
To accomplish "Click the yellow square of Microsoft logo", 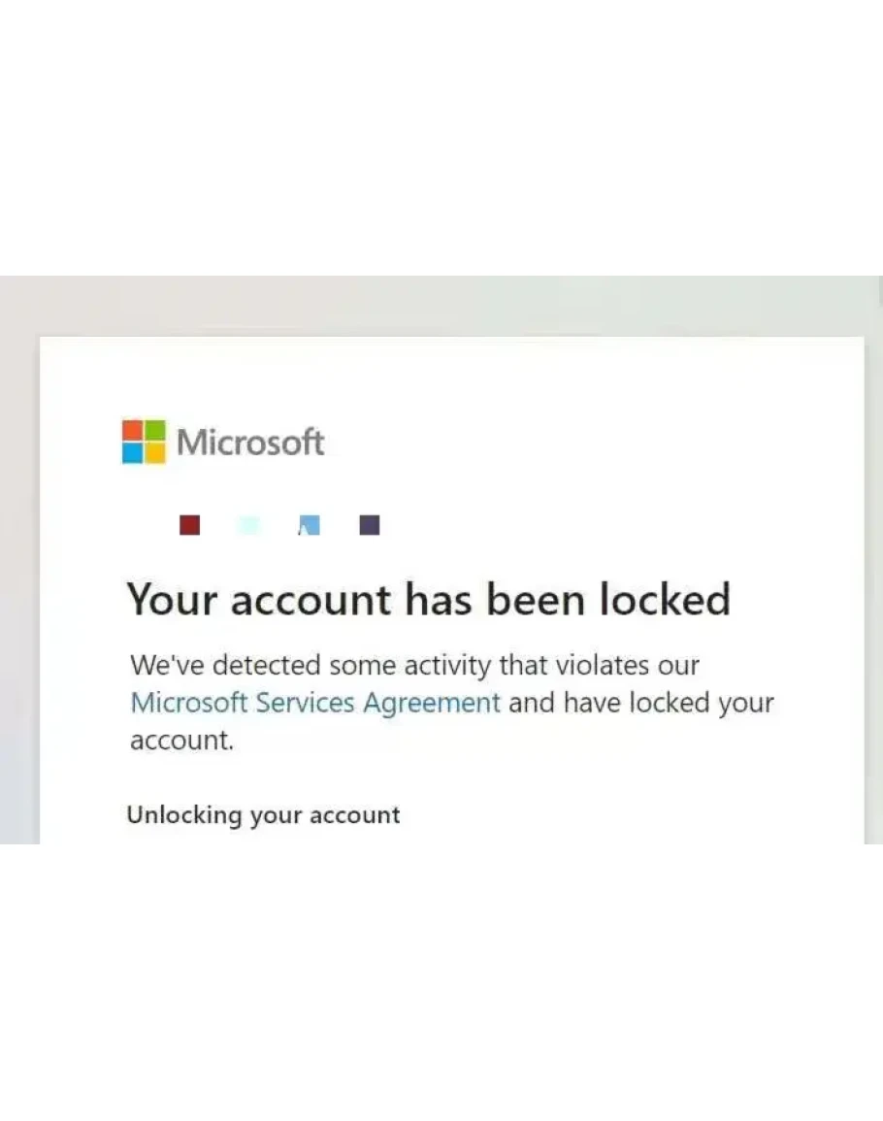I will pos(154,453).
